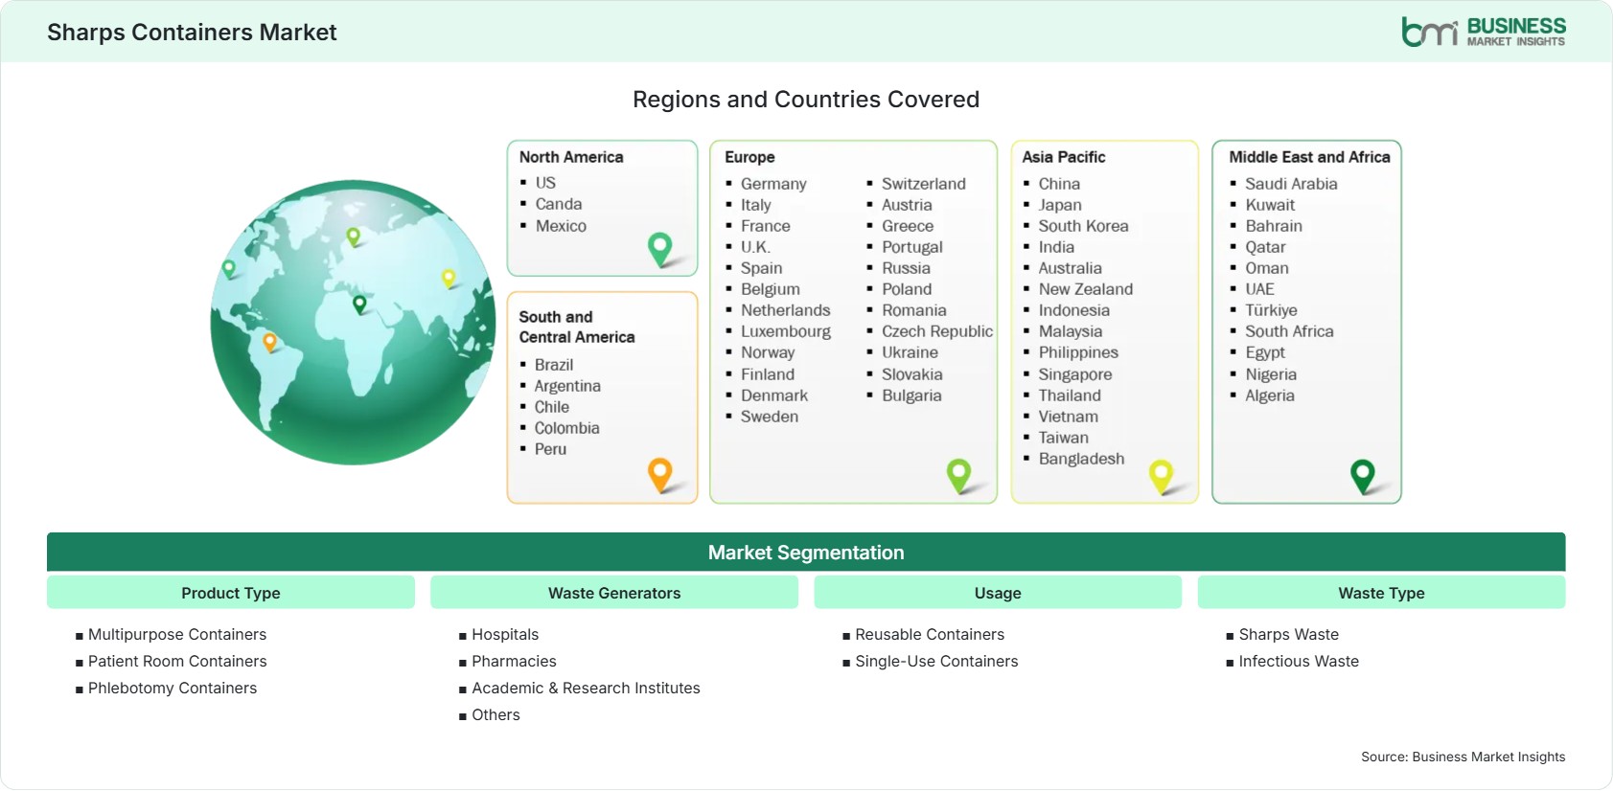Click the North America card heading
This screenshot has width=1613, height=791.
click(571, 157)
